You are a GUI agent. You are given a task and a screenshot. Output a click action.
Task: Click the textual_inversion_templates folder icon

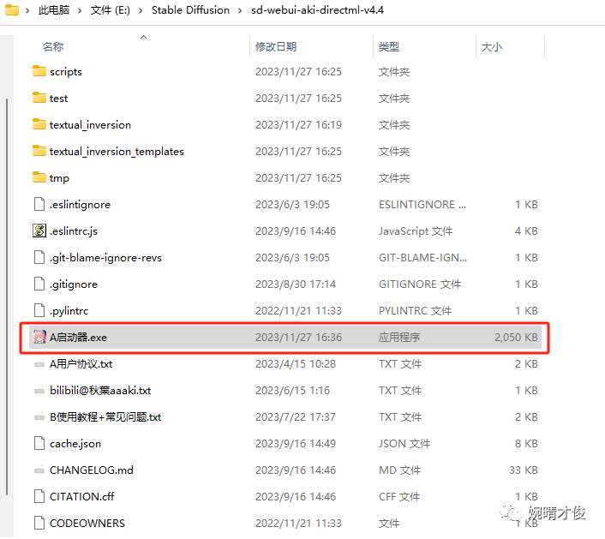(x=39, y=151)
